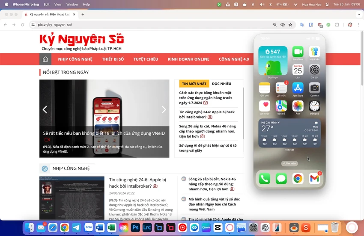
Task: Tap the Duolingo streak widget
Action: (x=273, y=61)
